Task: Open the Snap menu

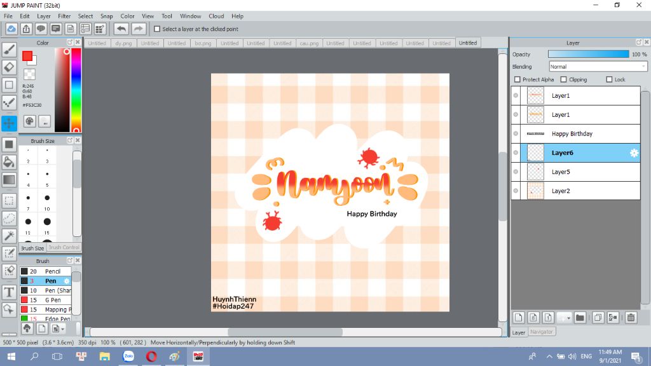Action: click(x=107, y=16)
